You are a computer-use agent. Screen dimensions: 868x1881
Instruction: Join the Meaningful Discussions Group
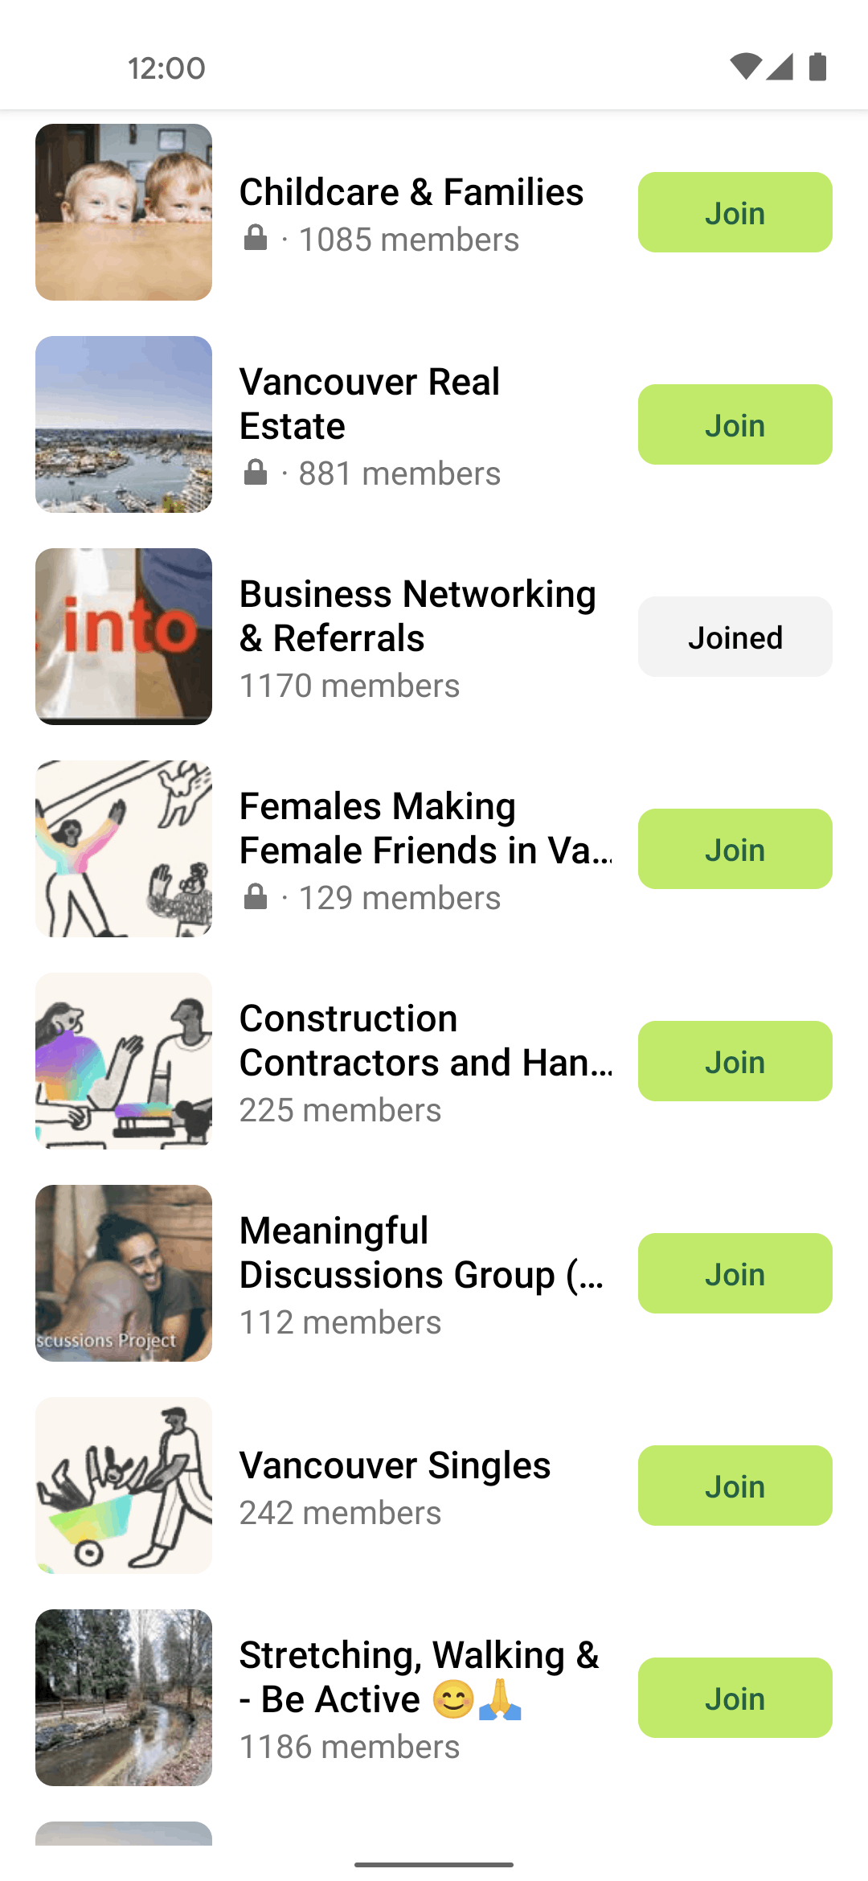pos(735,1273)
